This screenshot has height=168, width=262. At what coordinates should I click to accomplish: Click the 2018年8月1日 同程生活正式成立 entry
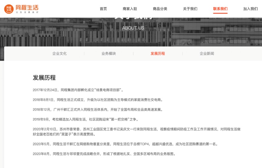pos(98,100)
